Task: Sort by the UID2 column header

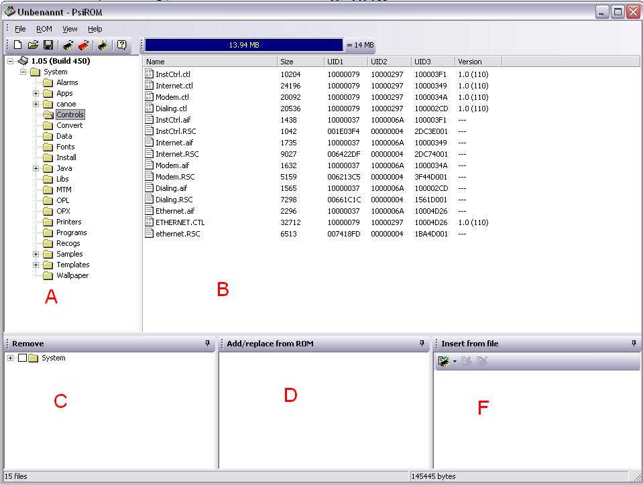Action: (x=390, y=62)
